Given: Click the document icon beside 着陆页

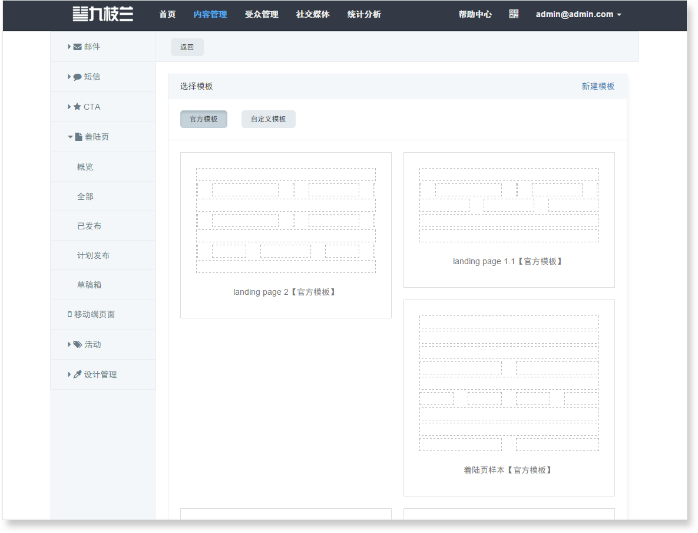Looking at the screenshot, I should [78, 137].
